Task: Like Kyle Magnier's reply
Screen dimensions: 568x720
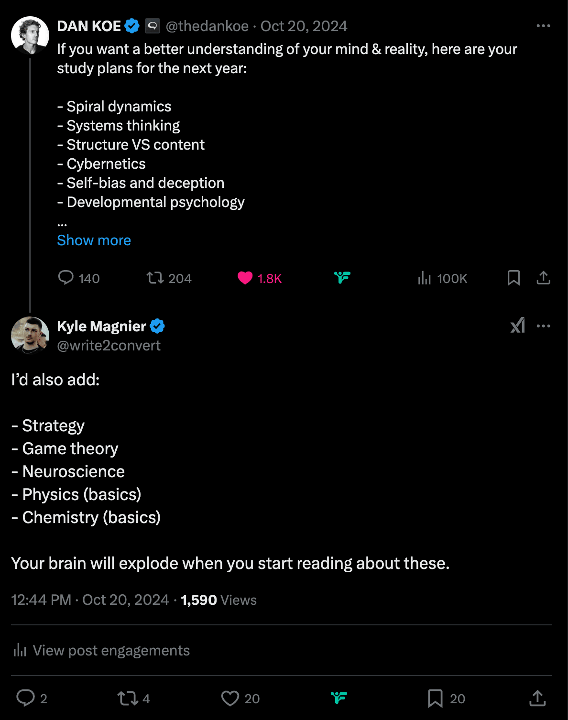Action: tap(230, 698)
